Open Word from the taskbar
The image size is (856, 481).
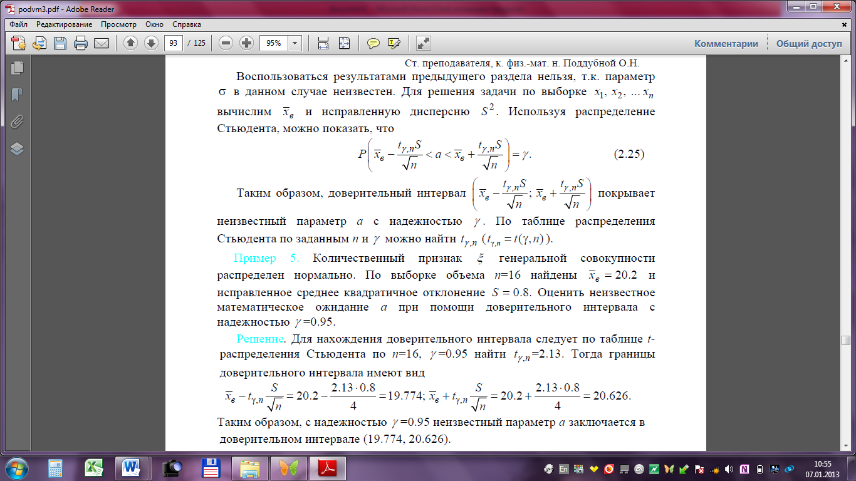tap(132, 468)
